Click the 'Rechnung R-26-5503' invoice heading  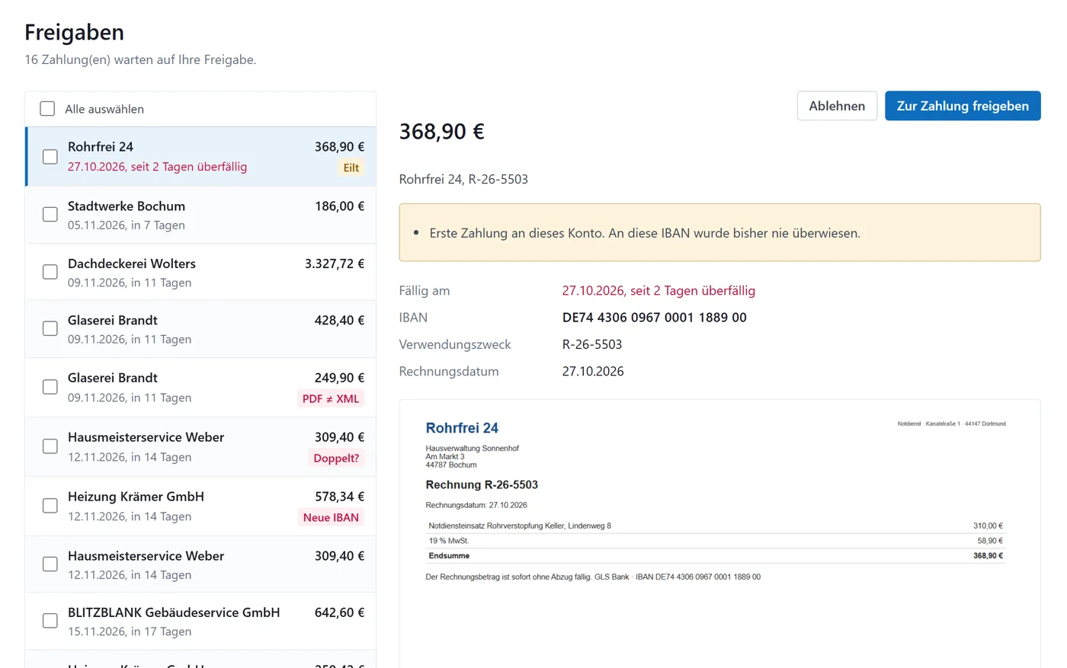[482, 484]
